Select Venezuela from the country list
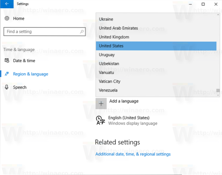This screenshot has height=175, width=222. [x=156, y=90]
